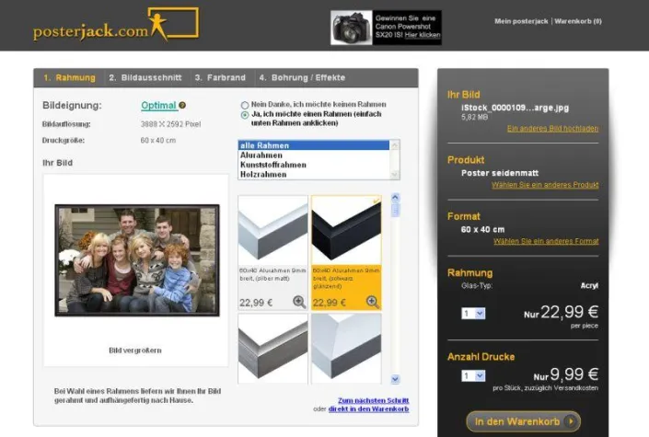Click 'Bild vergrößern' under the preview
Viewport: 649px width, 437px height.
tap(135, 351)
